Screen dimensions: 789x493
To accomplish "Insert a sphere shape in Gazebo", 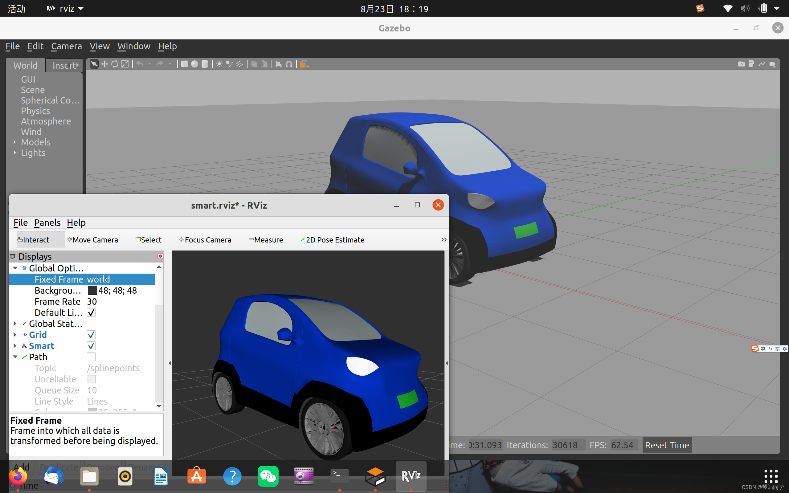I will point(194,64).
